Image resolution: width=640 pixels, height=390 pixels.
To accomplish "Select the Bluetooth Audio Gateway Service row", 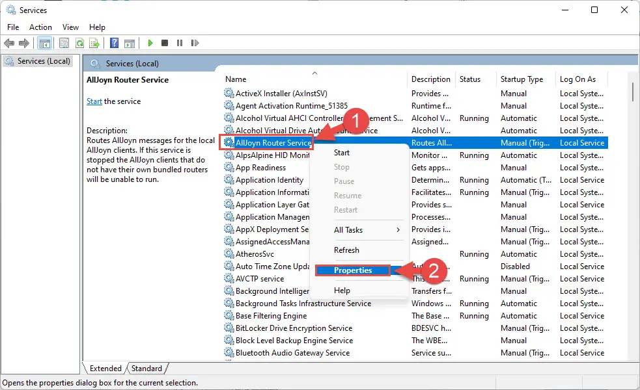I will (x=292, y=353).
